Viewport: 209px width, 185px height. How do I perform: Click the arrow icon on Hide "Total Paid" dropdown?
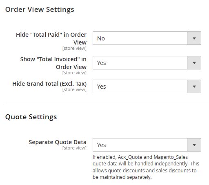[x=194, y=38]
